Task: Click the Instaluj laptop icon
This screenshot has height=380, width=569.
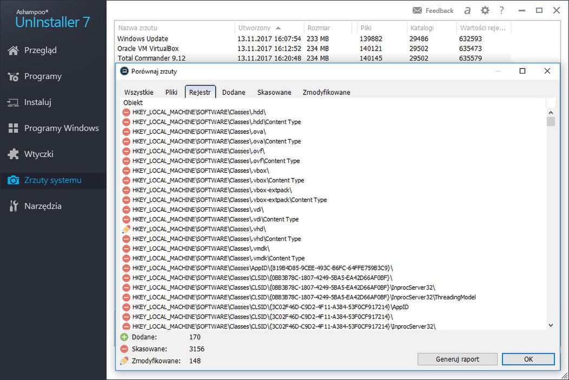Action: (x=13, y=102)
